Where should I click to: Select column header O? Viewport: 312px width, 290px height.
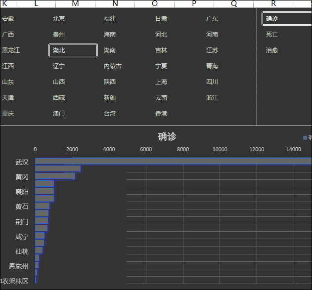click(x=155, y=3)
